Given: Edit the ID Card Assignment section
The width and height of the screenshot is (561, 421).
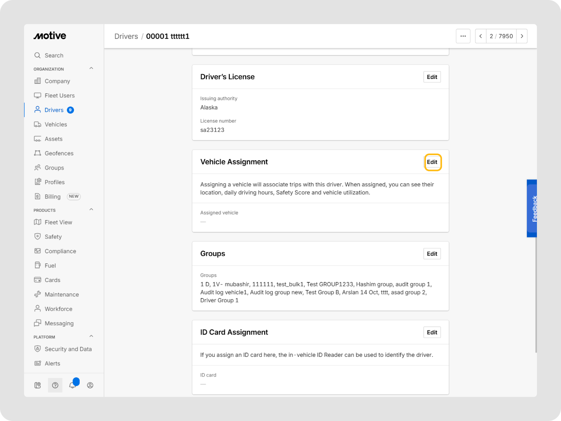Looking at the screenshot, I should coord(432,332).
